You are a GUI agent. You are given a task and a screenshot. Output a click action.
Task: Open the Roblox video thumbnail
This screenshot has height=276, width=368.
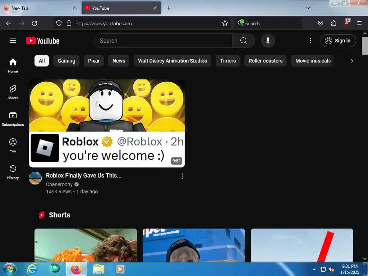pyautogui.click(x=107, y=124)
